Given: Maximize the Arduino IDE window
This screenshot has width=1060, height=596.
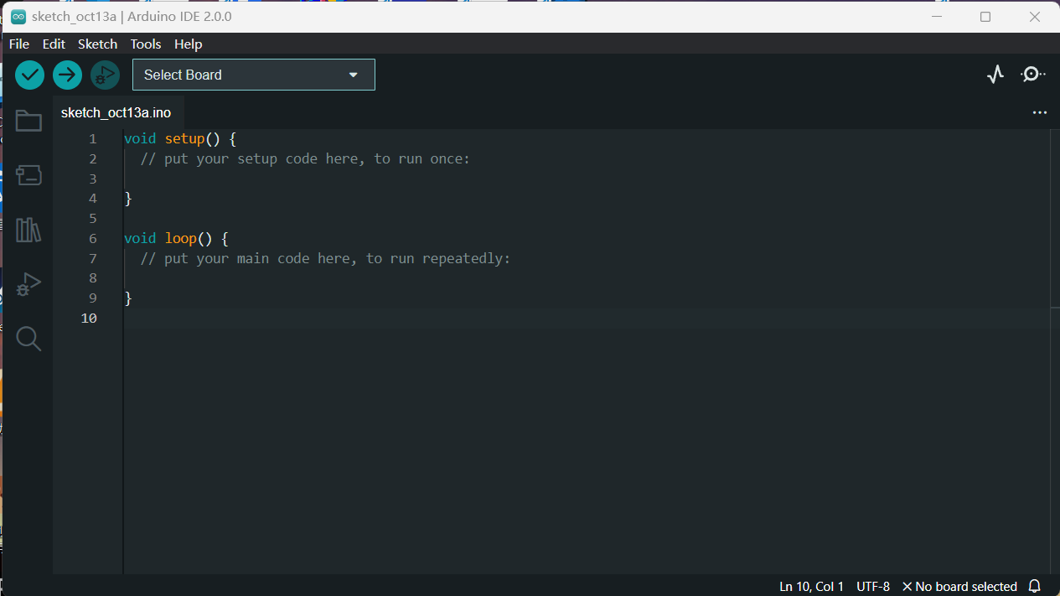Looking at the screenshot, I should [x=985, y=16].
